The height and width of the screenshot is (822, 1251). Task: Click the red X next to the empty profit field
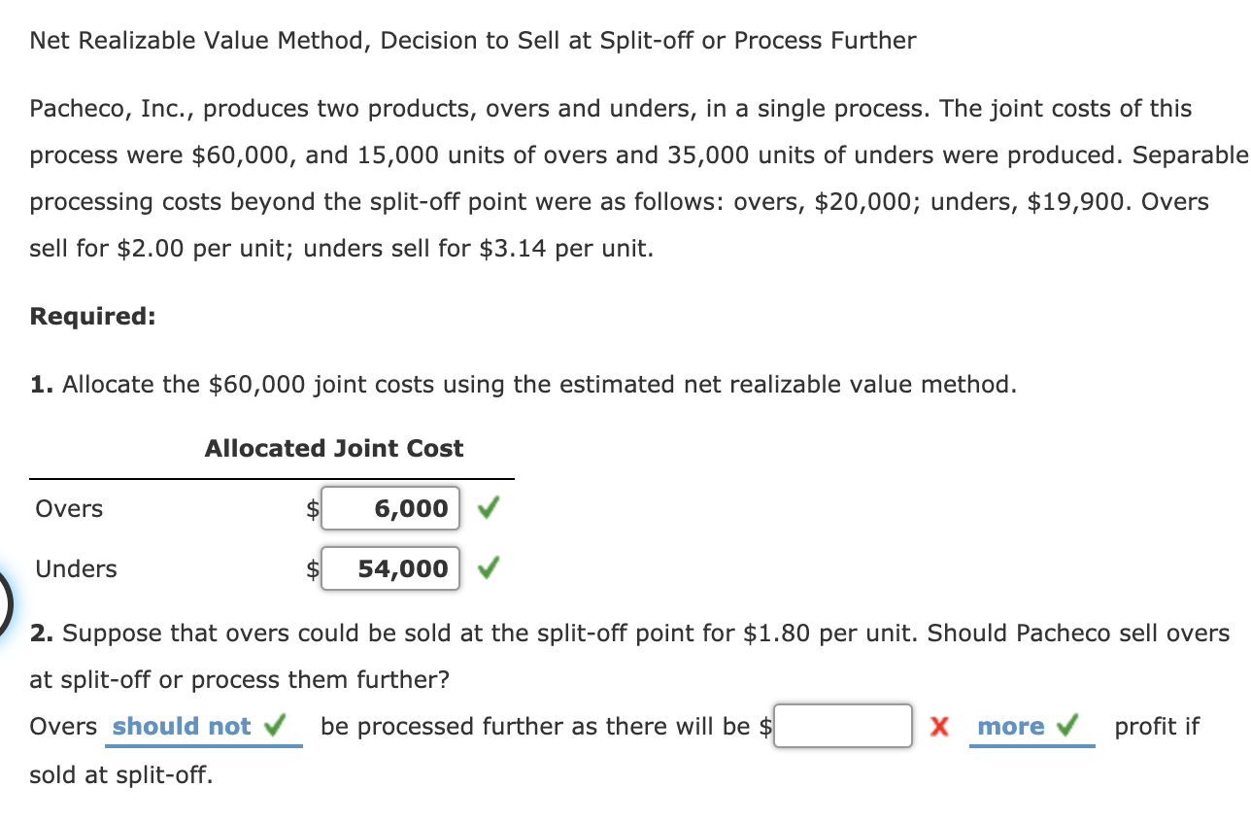point(938,726)
